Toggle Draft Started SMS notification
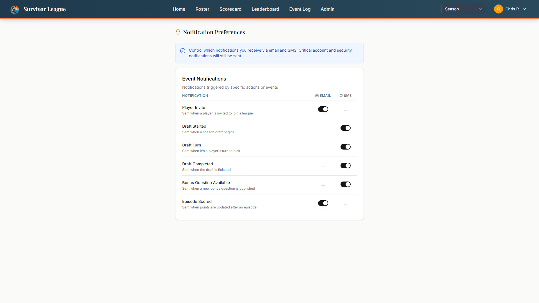The height and width of the screenshot is (303, 539). coord(346,128)
